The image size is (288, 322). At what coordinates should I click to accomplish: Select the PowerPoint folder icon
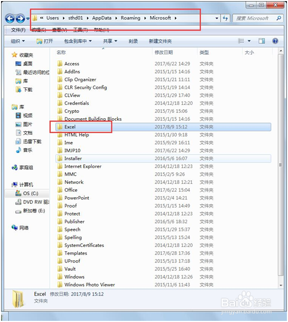click(60, 198)
